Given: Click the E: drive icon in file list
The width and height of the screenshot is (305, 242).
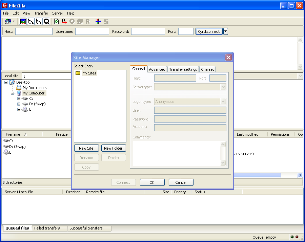Looking at the screenshot, I should coord(6,152).
